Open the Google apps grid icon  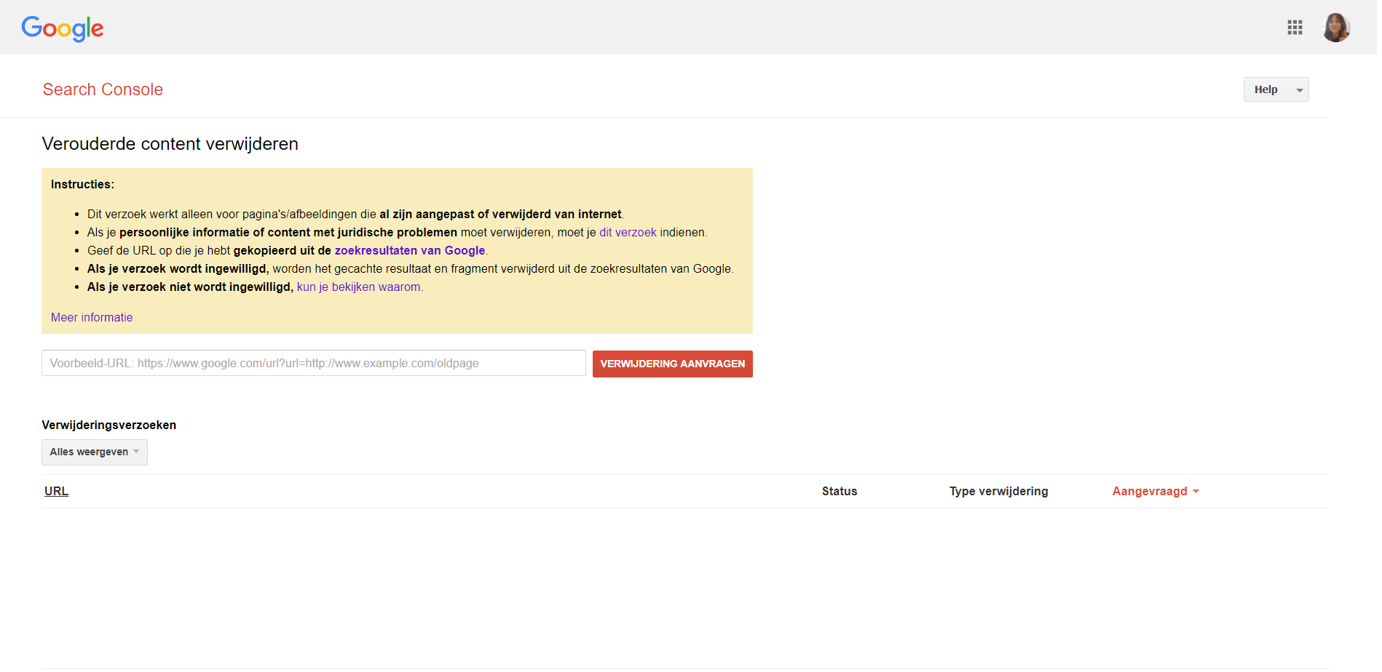tap(1295, 28)
